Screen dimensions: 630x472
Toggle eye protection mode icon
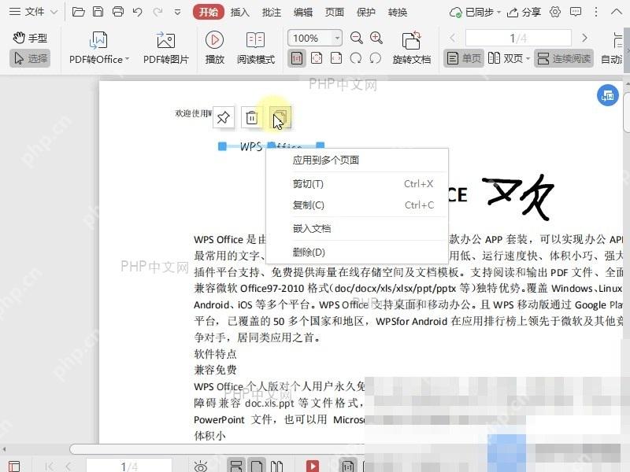click(x=201, y=466)
